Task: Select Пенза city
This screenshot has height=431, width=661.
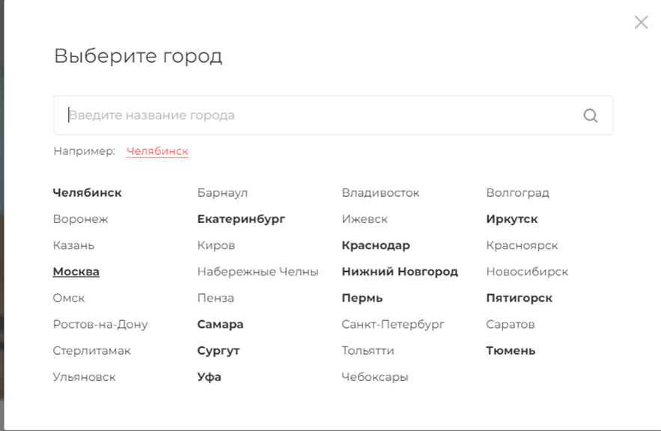Action: (x=216, y=298)
